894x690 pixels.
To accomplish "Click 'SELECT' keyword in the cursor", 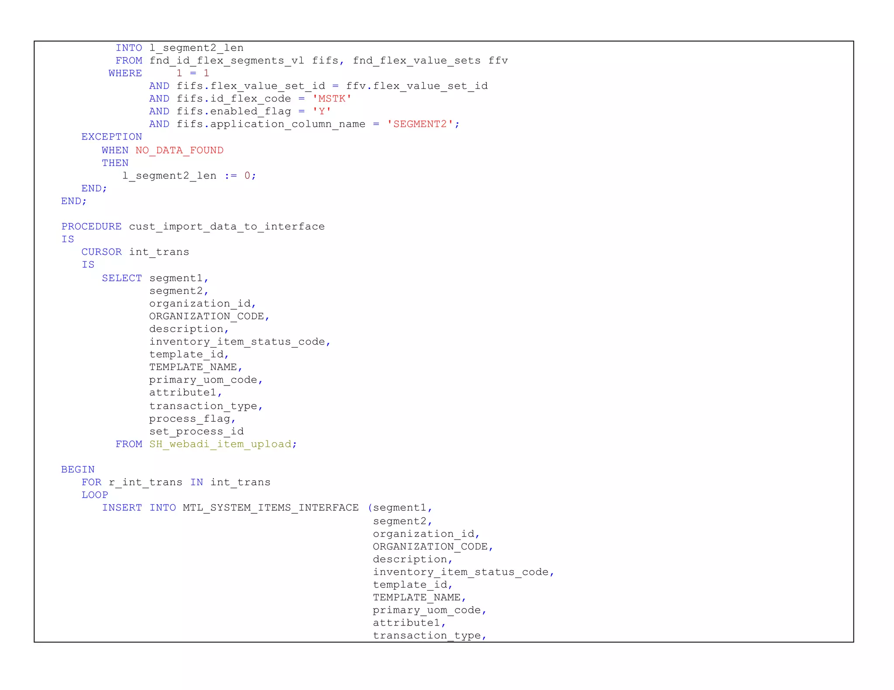I will [x=122, y=278].
